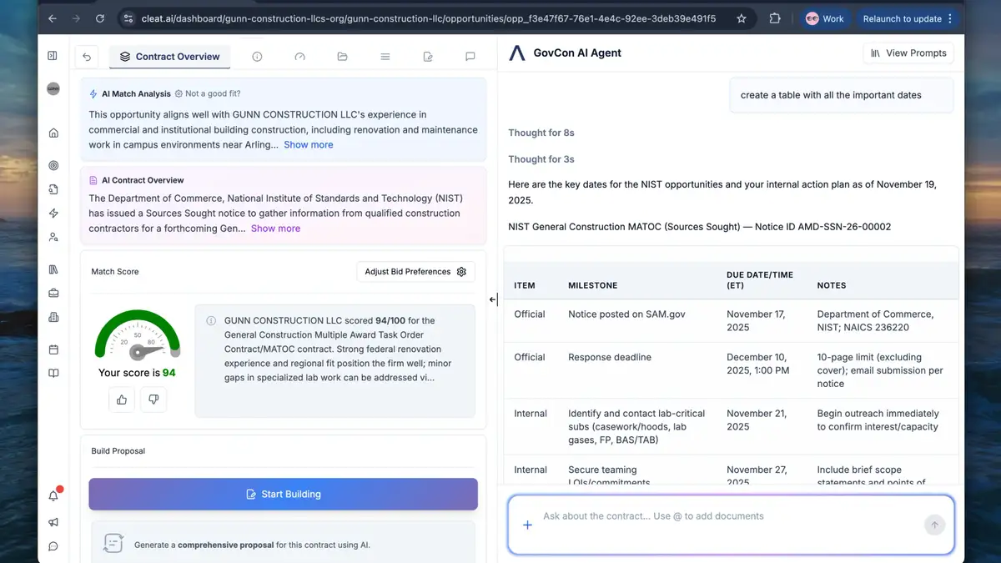Screen dimensions: 1001x563
Task: Open the briefcase sidebar icon
Action: [53, 293]
